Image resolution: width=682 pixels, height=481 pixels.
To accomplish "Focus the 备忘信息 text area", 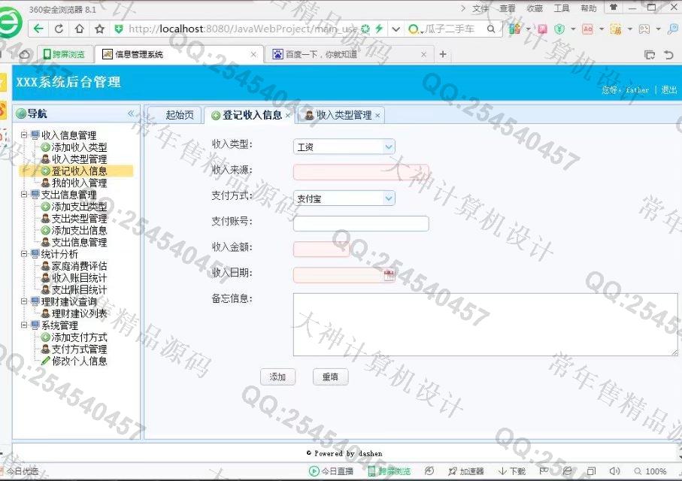I will (485, 324).
